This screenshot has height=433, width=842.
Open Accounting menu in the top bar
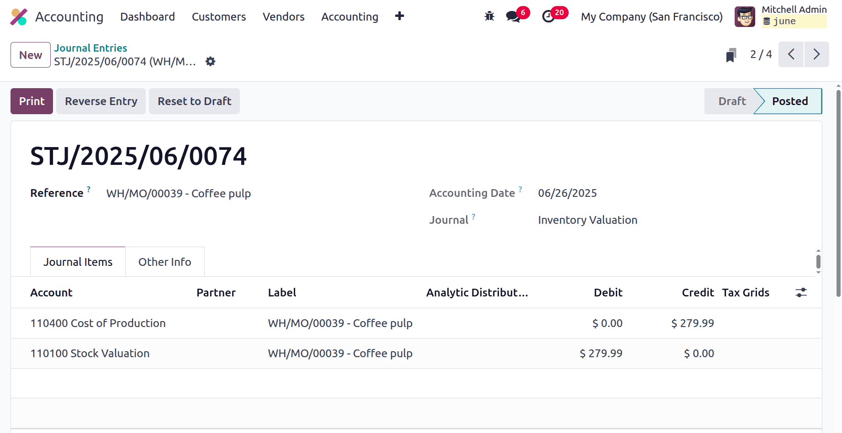coord(350,17)
